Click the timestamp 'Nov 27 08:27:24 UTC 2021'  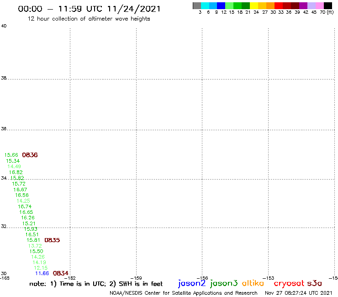click(299, 293)
